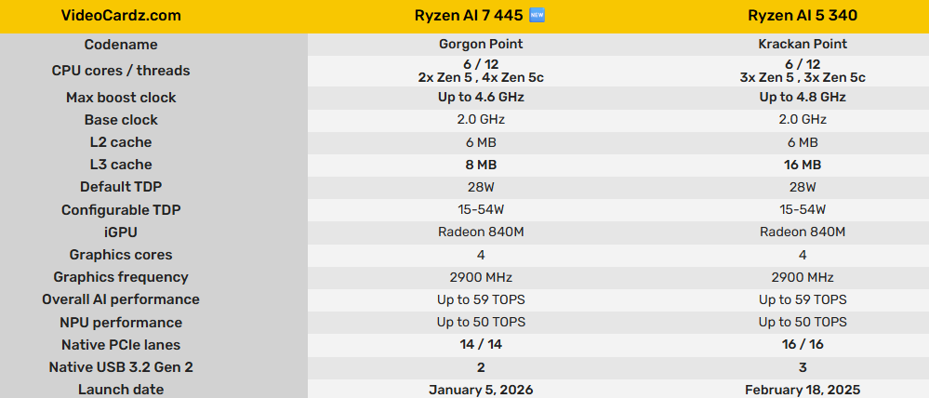Select the Ryzen AI 7 445 column header

(471, 16)
